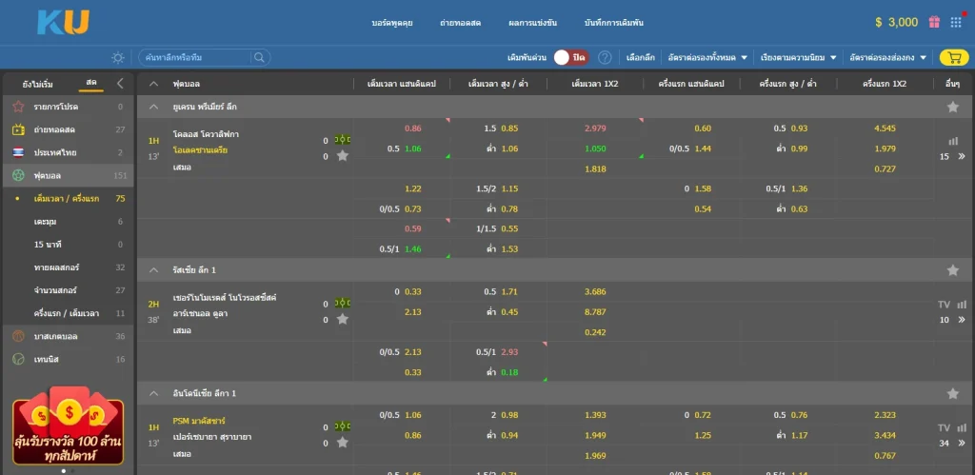Open the yellow bet slip cart
The image size is (975, 475).
[954, 58]
